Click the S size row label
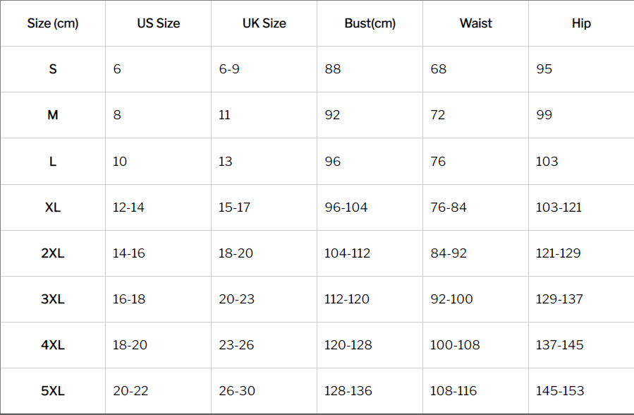Screen dimensions: 634x415 pos(53,69)
